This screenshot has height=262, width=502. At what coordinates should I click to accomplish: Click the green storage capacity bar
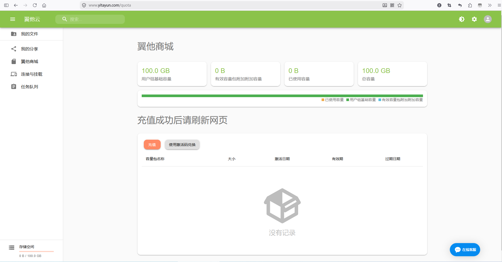pyautogui.click(x=282, y=96)
